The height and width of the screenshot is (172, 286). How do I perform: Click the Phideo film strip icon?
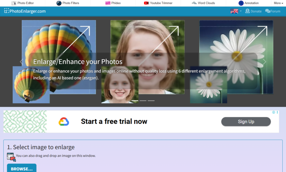click(x=108, y=3)
